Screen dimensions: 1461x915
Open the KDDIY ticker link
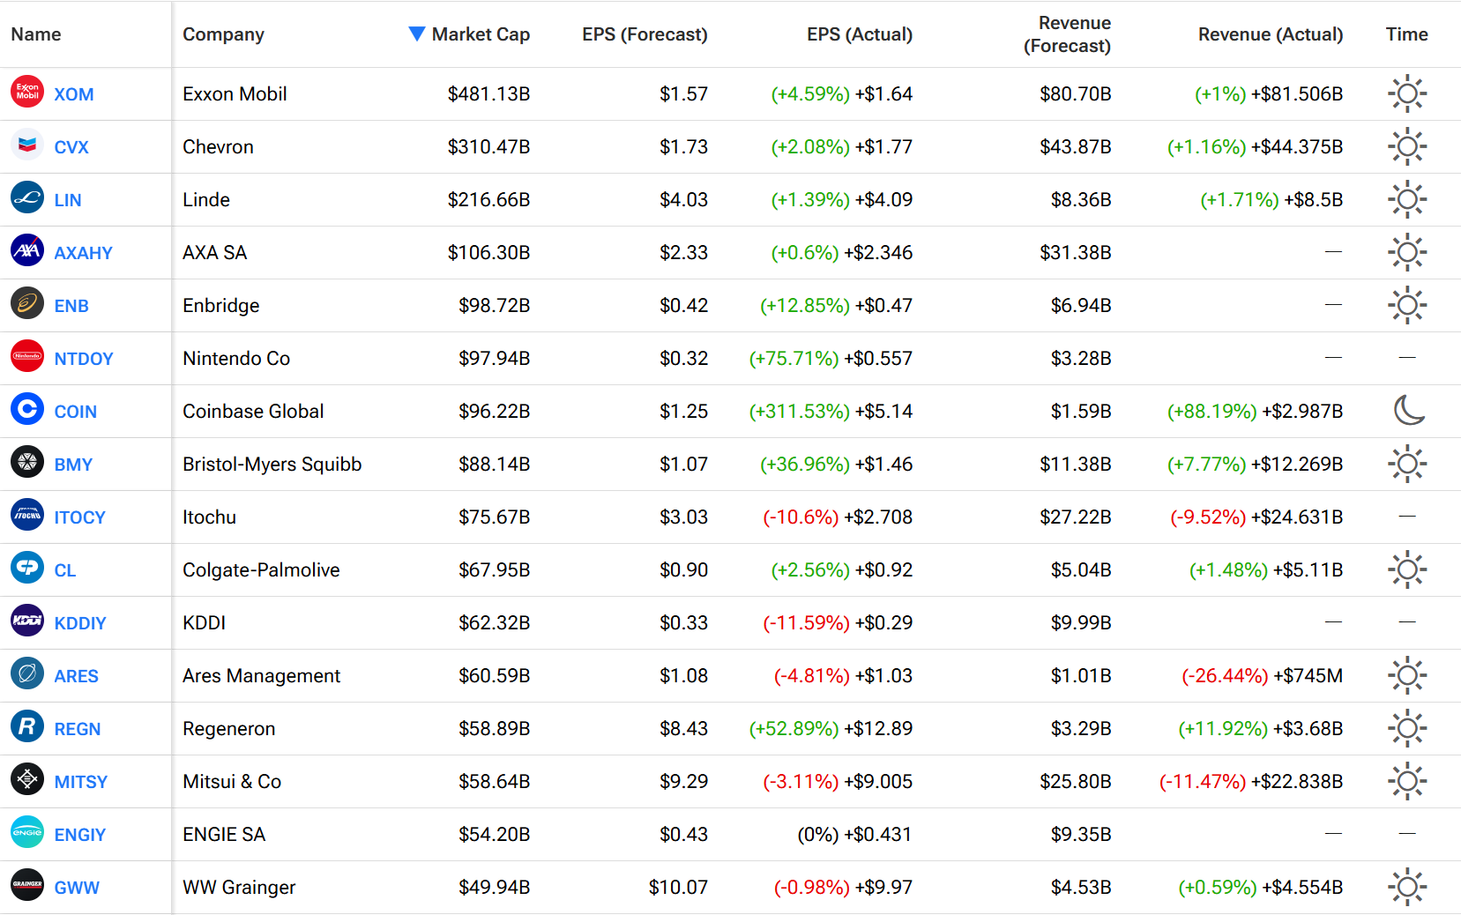[x=80, y=623]
